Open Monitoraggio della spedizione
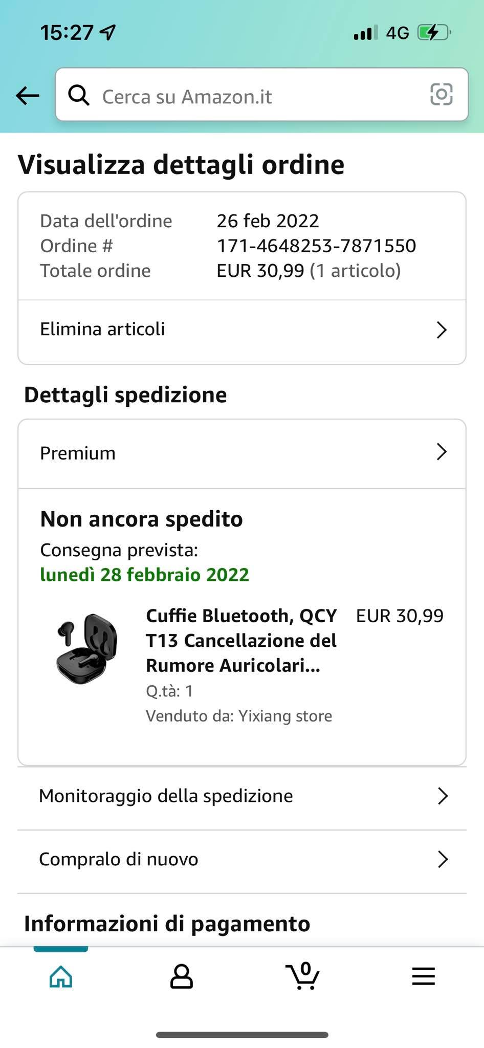 pos(166,796)
